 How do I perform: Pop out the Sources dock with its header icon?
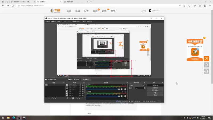click(x=84, y=83)
